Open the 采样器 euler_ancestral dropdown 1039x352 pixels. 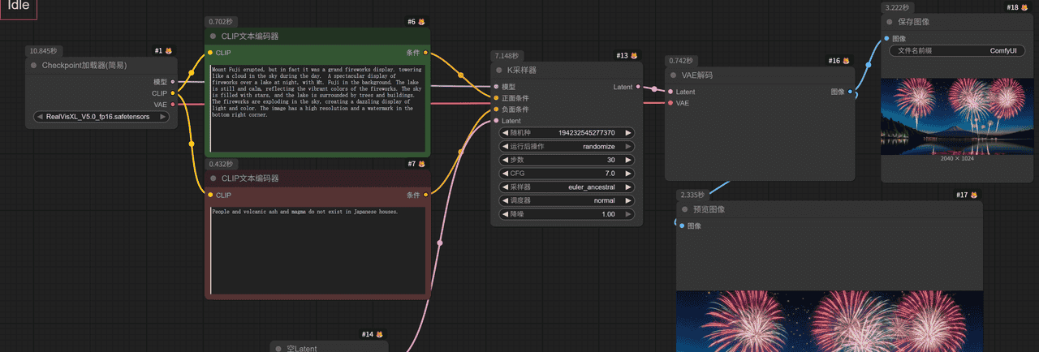pyautogui.click(x=567, y=187)
